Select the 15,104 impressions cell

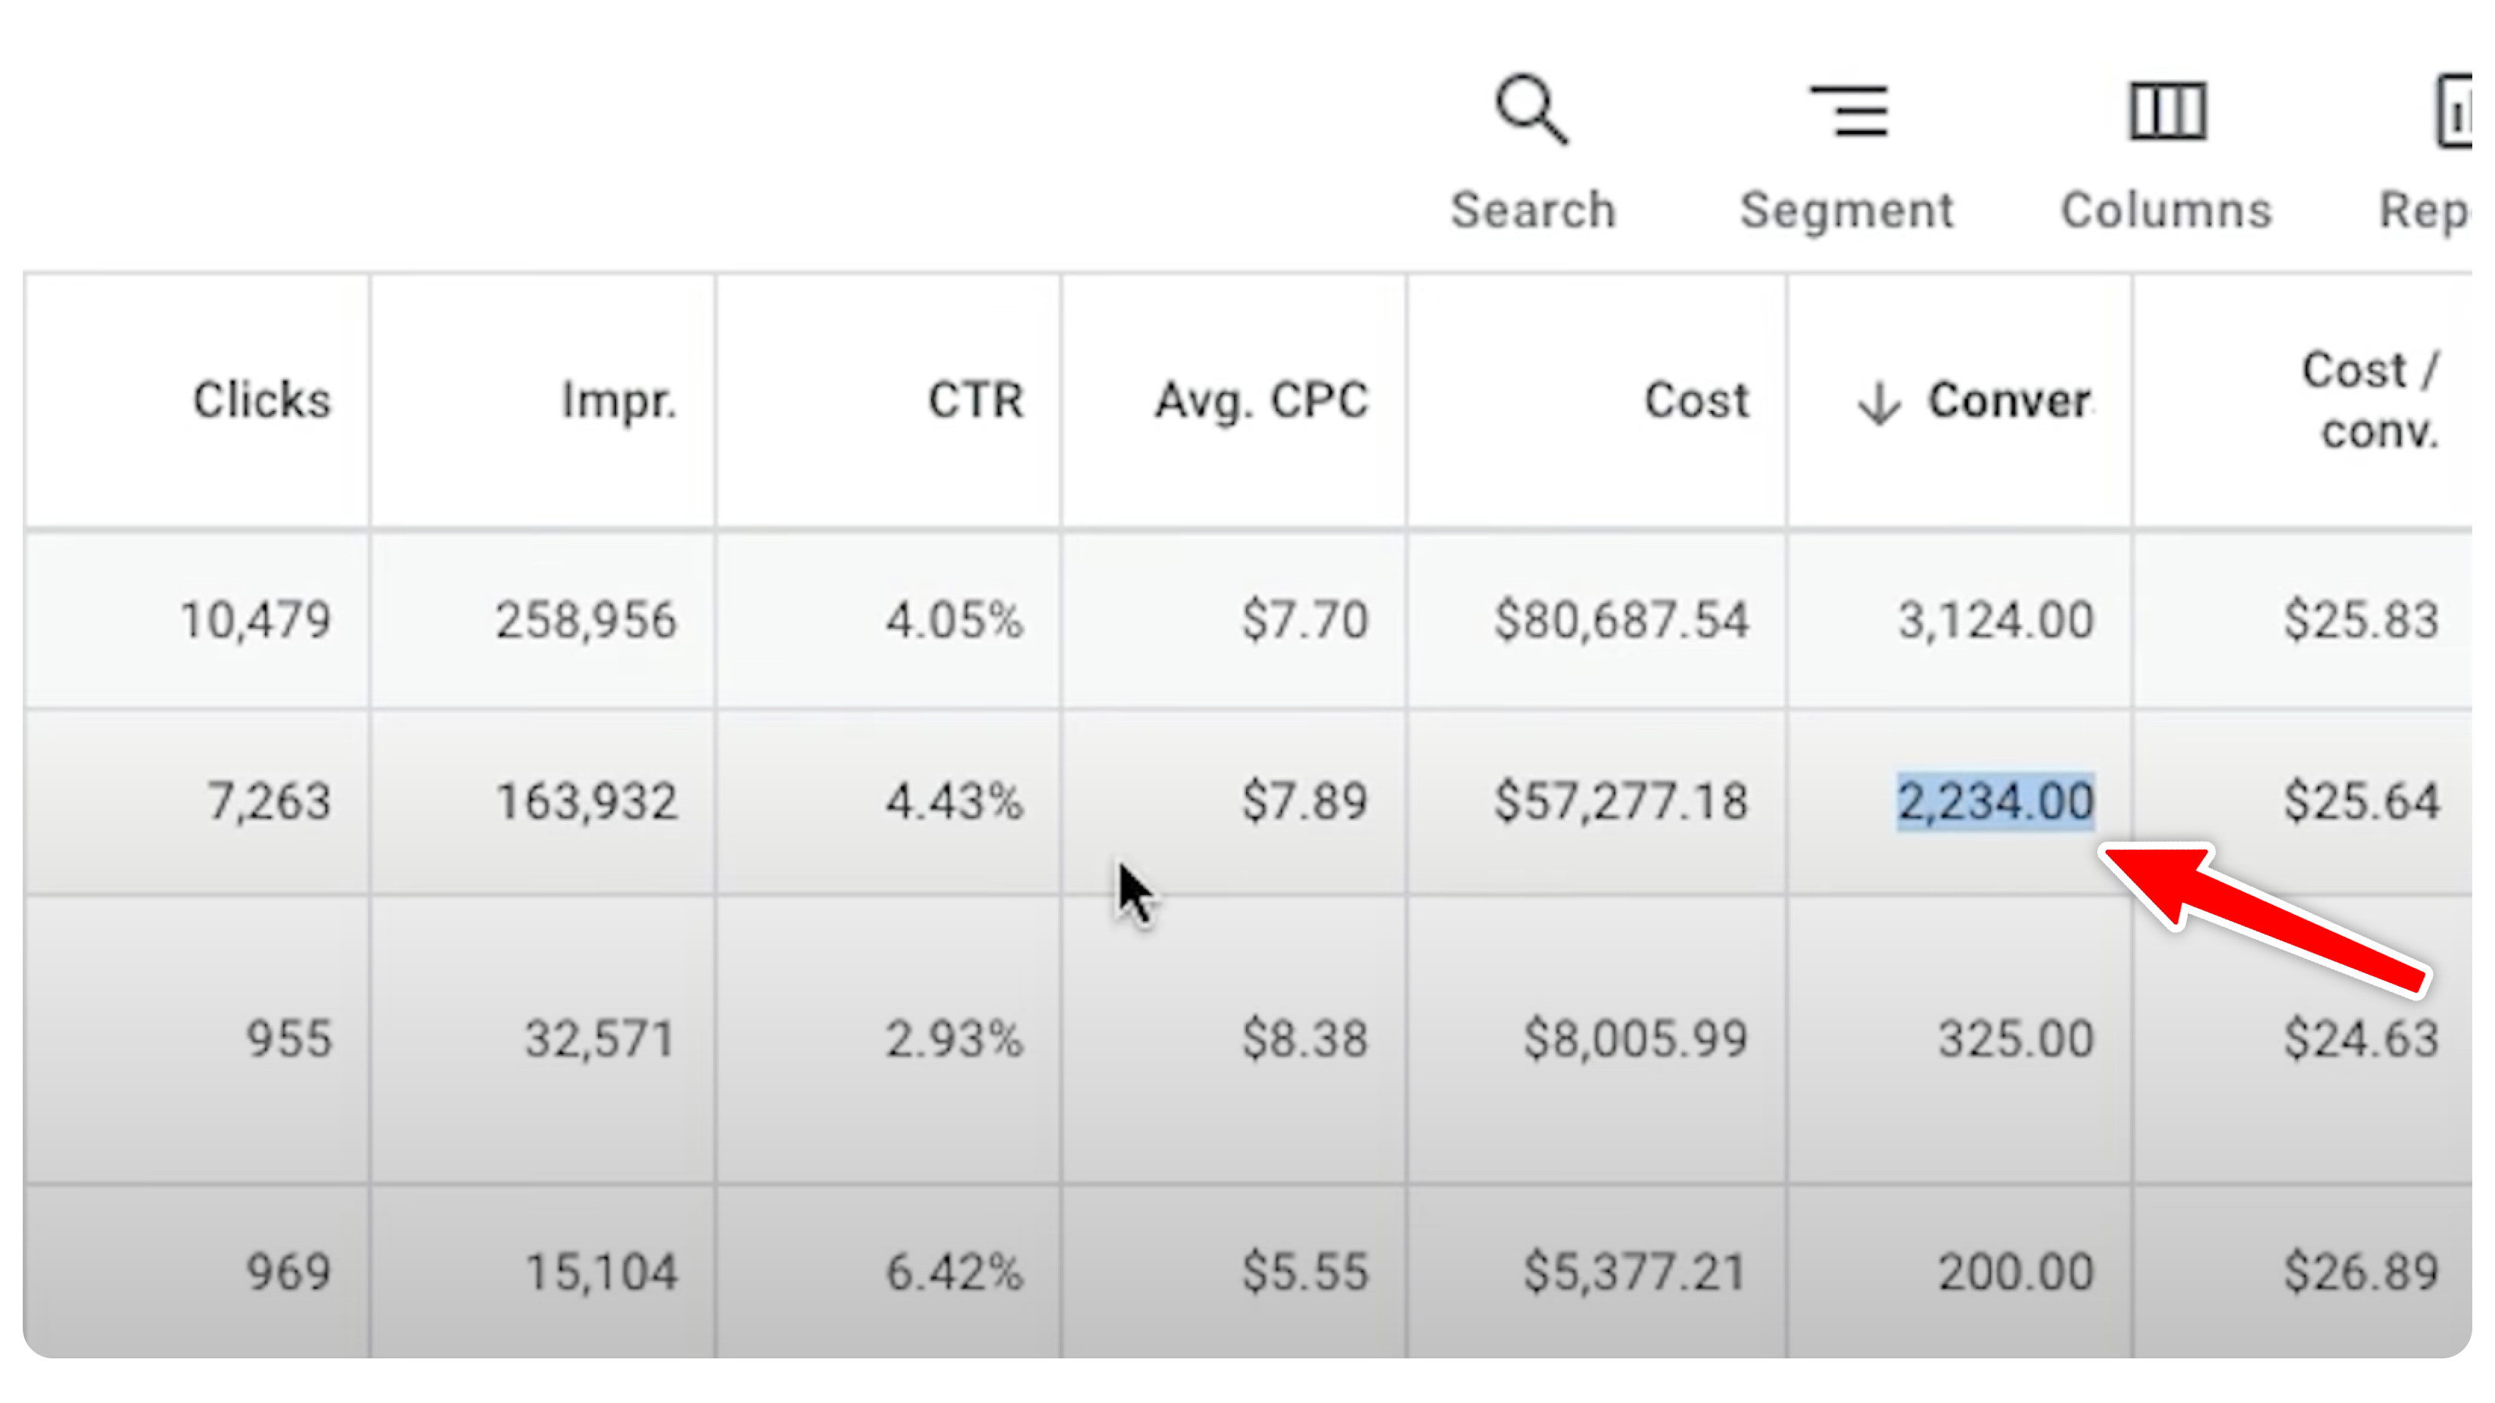tap(600, 1271)
